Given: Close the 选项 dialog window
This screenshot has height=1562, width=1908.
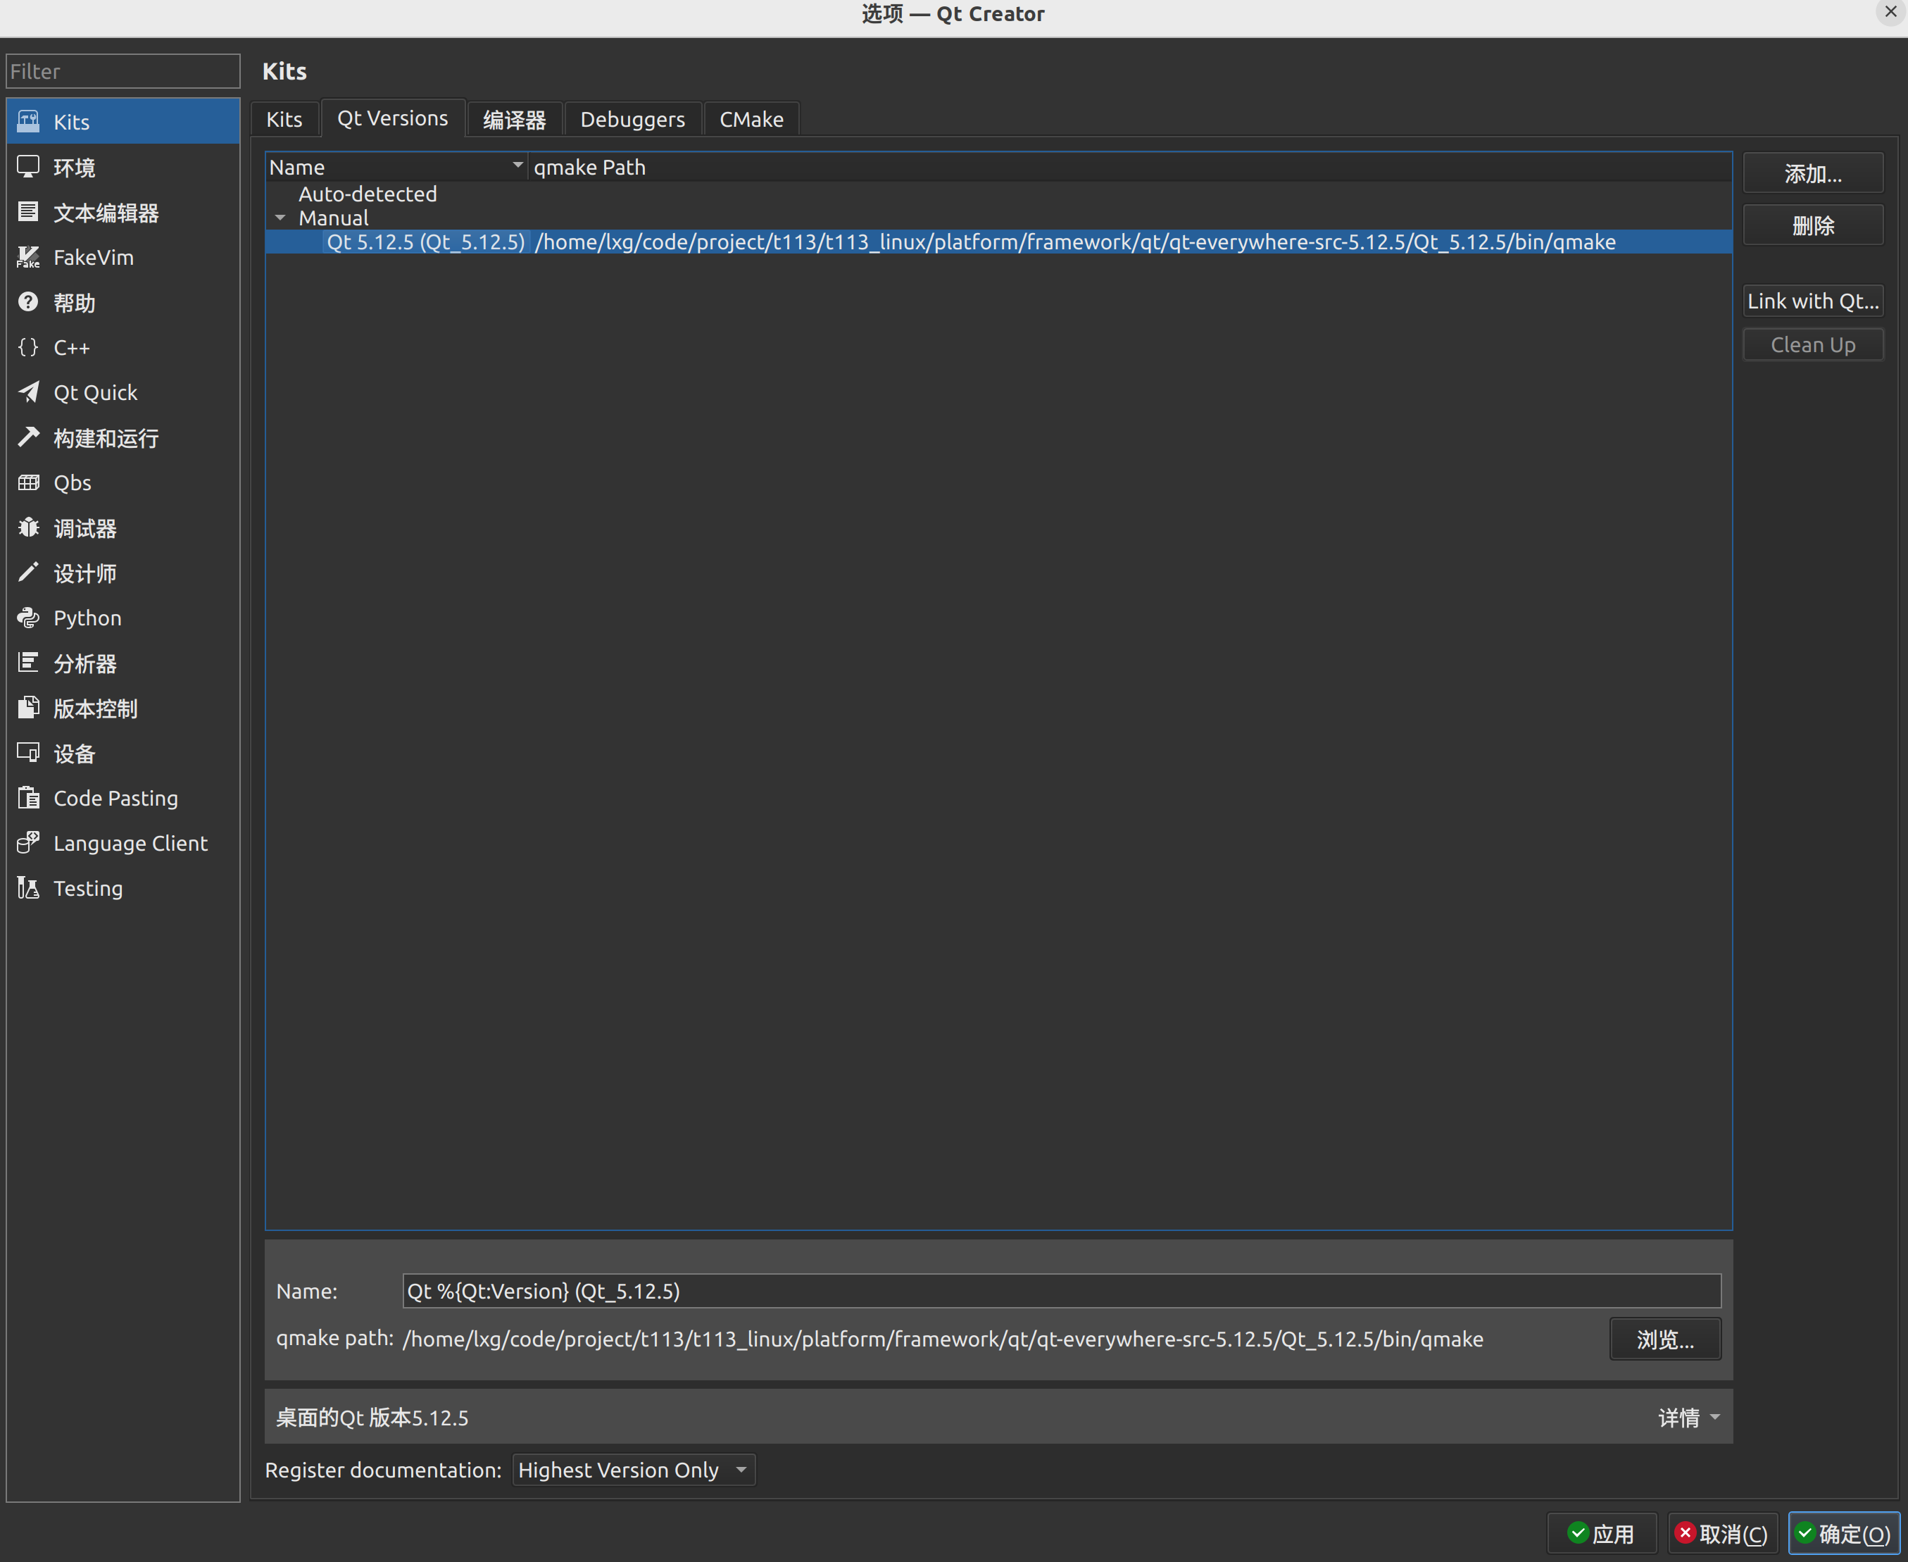Looking at the screenshot, I should coord(1890,12).
